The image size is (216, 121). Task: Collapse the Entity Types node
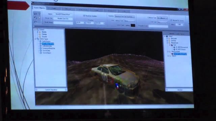[x=35, y=39]
